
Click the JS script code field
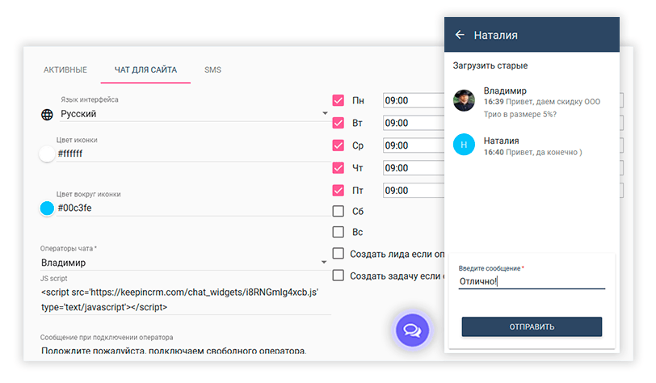(185, 300)
